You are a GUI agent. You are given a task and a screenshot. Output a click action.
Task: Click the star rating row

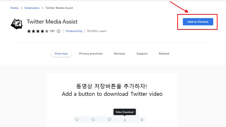click(38, 31)
